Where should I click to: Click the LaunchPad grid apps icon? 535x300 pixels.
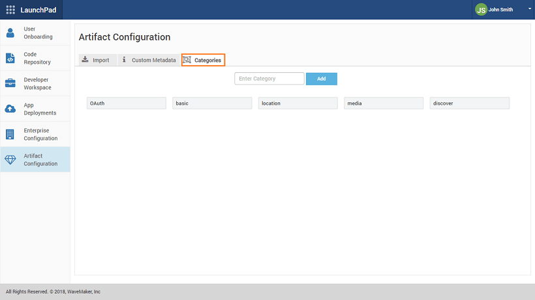click(10, 10)
